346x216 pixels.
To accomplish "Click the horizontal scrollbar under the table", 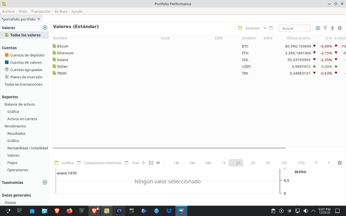I will click(169, 148).
